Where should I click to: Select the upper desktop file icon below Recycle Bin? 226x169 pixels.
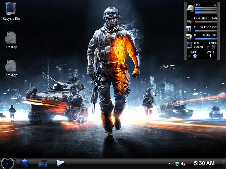point(10,38)
